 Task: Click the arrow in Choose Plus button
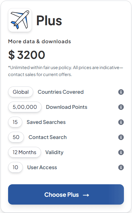[x=86, y=195]
